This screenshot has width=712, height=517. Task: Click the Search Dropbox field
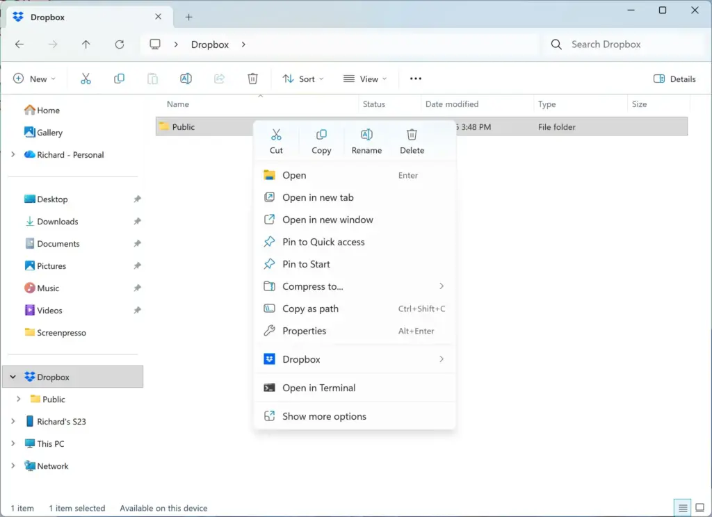[x=626, y=44]
